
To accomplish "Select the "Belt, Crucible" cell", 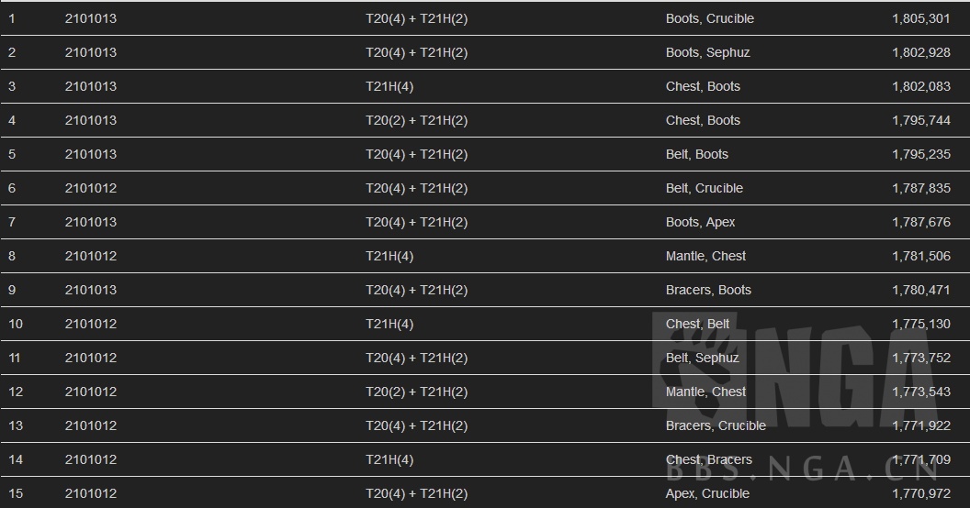I will (704, 188).
